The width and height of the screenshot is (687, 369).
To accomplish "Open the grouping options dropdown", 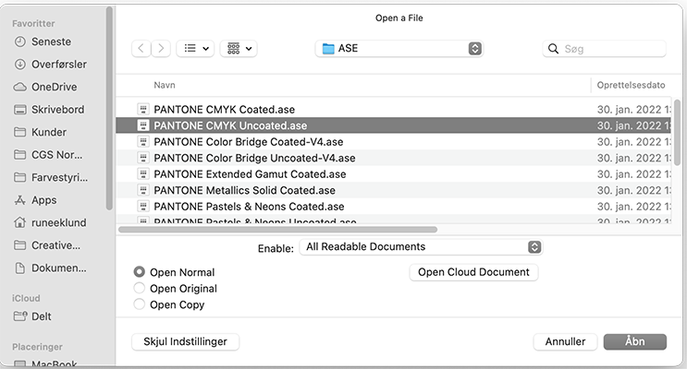I will [239, 49].
